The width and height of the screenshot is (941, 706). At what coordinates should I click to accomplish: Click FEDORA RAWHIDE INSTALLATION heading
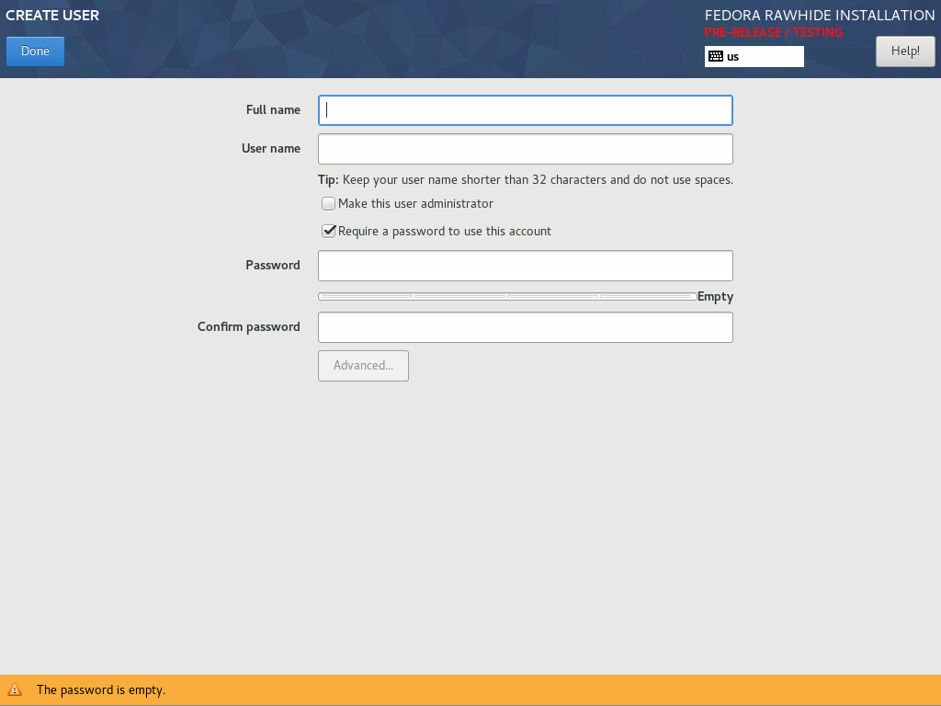[x=820, y=15]
